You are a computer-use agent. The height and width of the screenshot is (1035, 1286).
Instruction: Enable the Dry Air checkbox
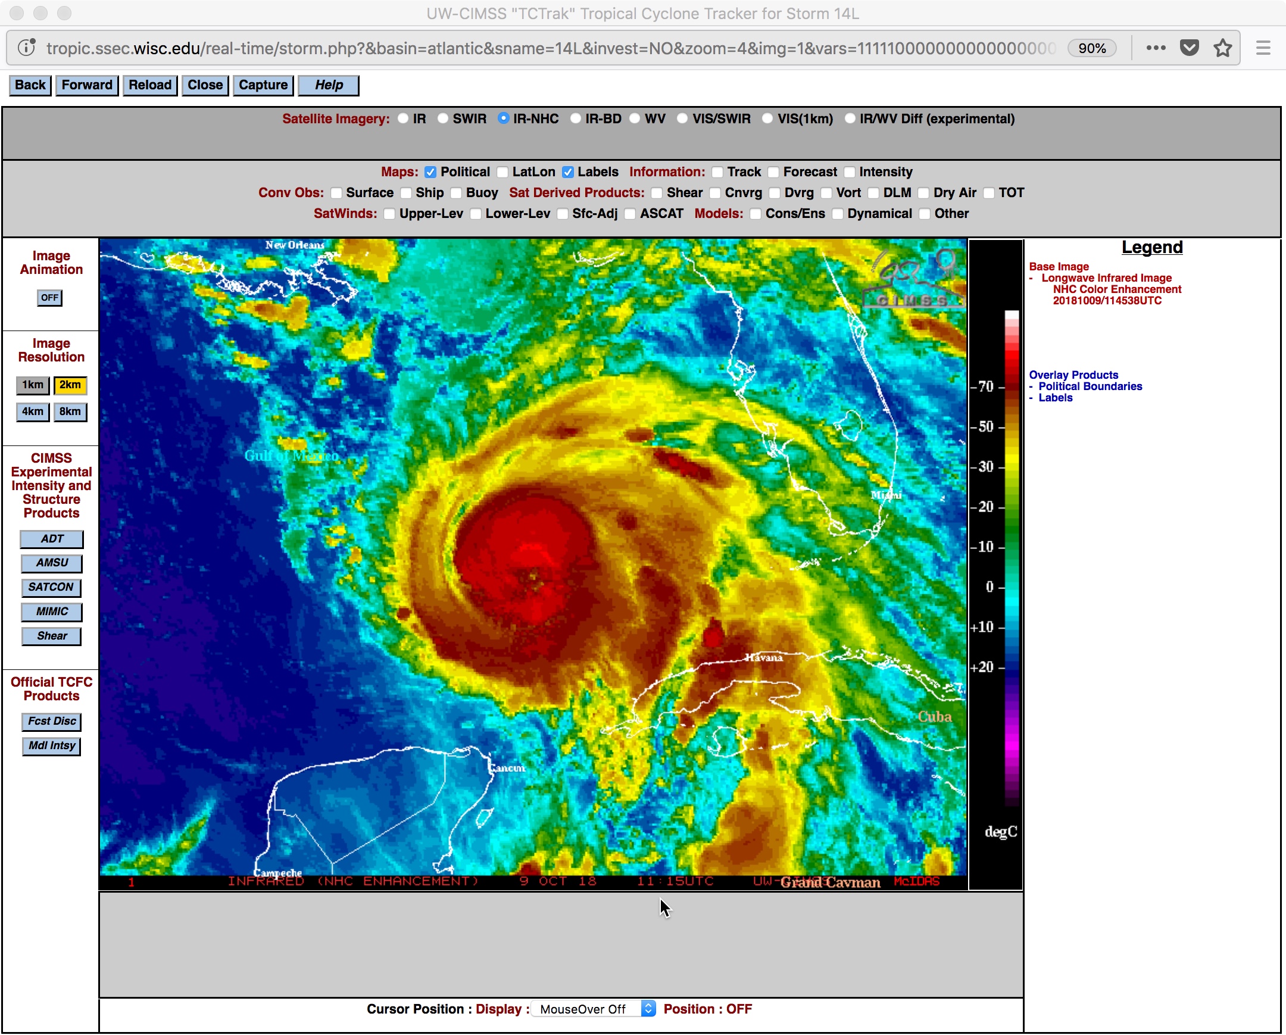923,194
